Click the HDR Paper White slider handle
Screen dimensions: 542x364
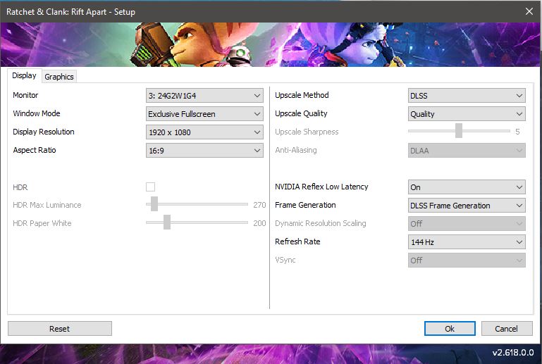click(x=167, y=222)
